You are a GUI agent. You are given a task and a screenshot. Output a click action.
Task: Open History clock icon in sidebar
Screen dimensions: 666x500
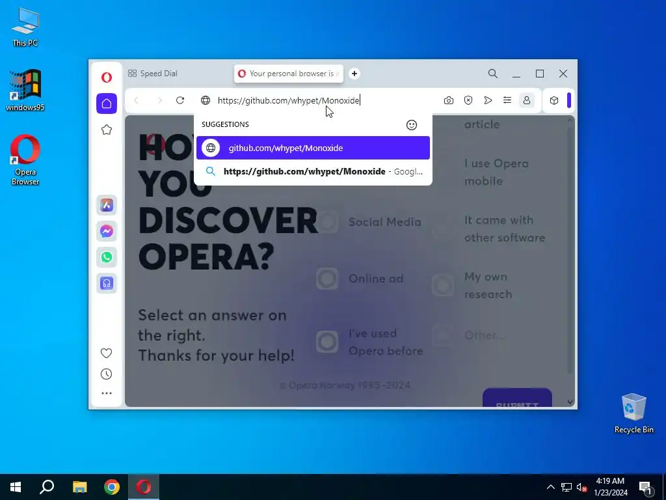[106, 374]
